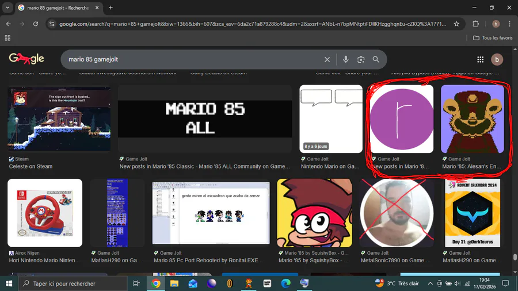Screen dimensions: 518x291
Task: Open File Explorer from the taskbar
Action: pyautogui.click(x=174, y=284)
